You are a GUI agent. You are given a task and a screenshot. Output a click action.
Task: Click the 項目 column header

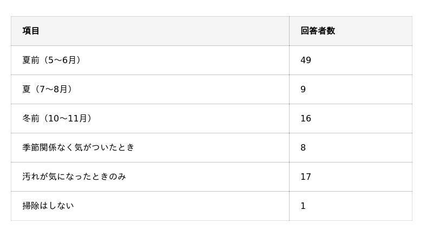point(31,31)
